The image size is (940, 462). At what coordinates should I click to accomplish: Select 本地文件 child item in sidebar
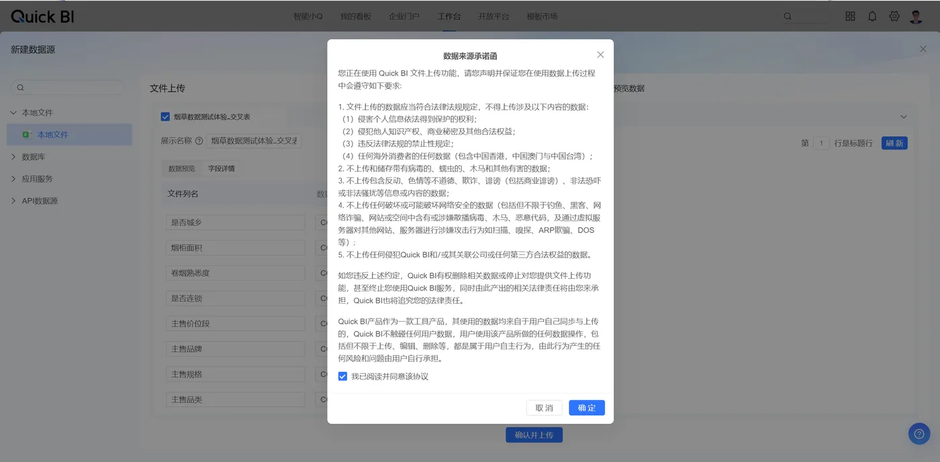tap(69, 135)
